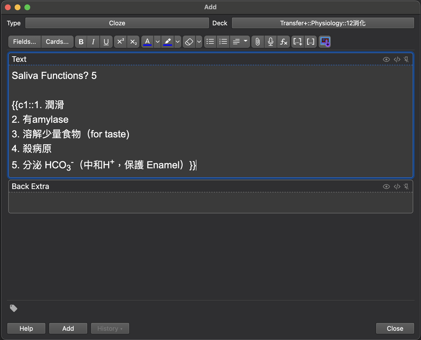The image size is (421, 340).
Task: Insert new cloze deletion with plus
Action: pos(298,42)
